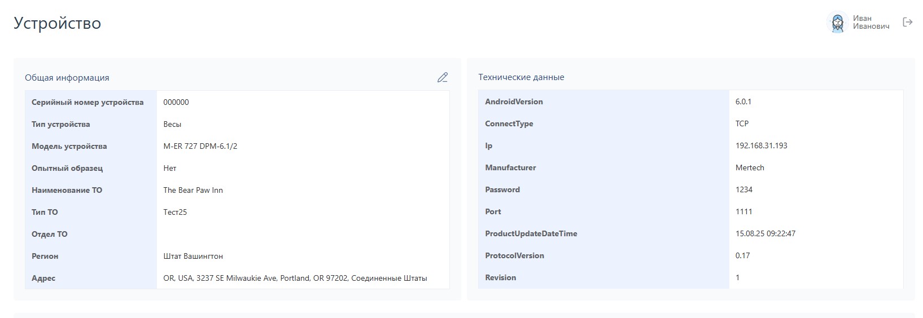The image size is (923, 318).
Task: Click the Тип ТО value Тест25
Action: (175, 212)
